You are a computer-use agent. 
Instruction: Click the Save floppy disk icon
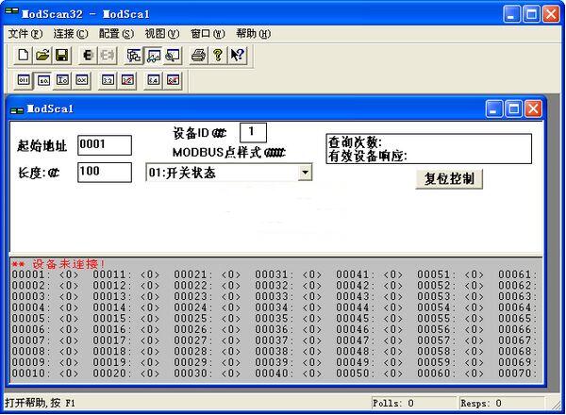click(59, 56)
